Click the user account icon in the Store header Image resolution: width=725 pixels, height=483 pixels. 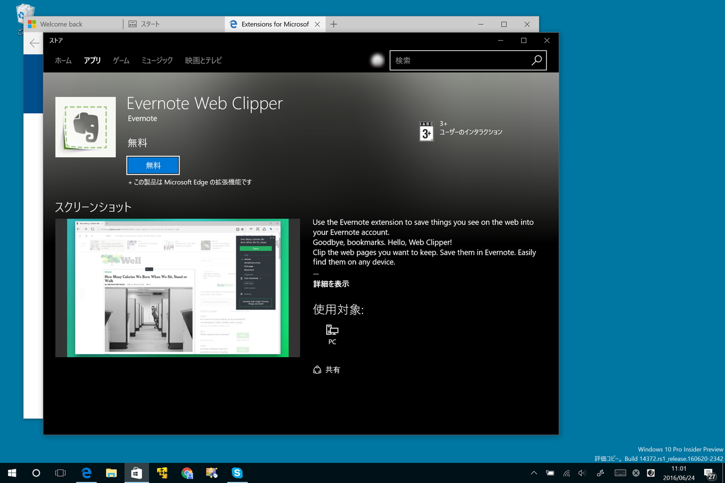pyautogui.click(x=377, y=59)
